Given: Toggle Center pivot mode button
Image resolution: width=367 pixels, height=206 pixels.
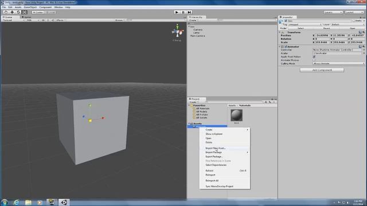Looking at the screenshot, I should [x=38, y=12].
